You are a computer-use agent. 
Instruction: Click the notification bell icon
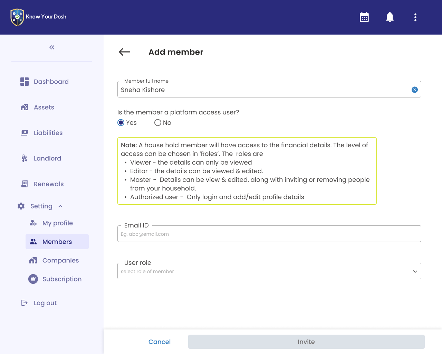click(x=390, y=17)
